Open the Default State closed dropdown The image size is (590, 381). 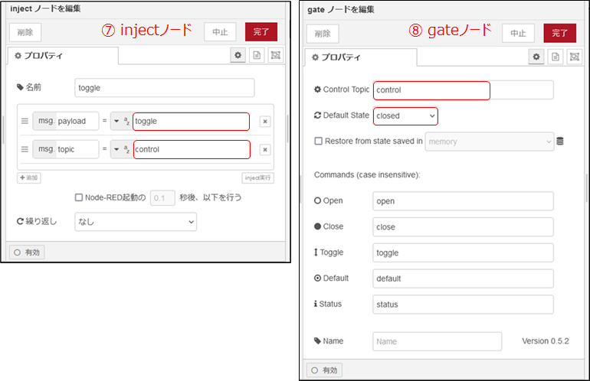[405, 116]
